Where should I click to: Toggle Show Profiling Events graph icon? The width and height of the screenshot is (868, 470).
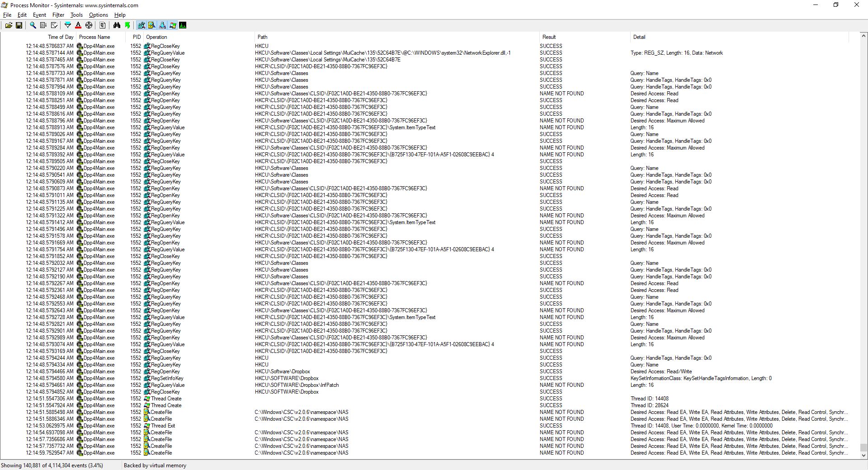tap(183, 25)
